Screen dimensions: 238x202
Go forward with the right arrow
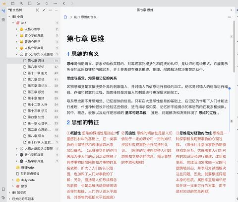(x=72, y=3)
